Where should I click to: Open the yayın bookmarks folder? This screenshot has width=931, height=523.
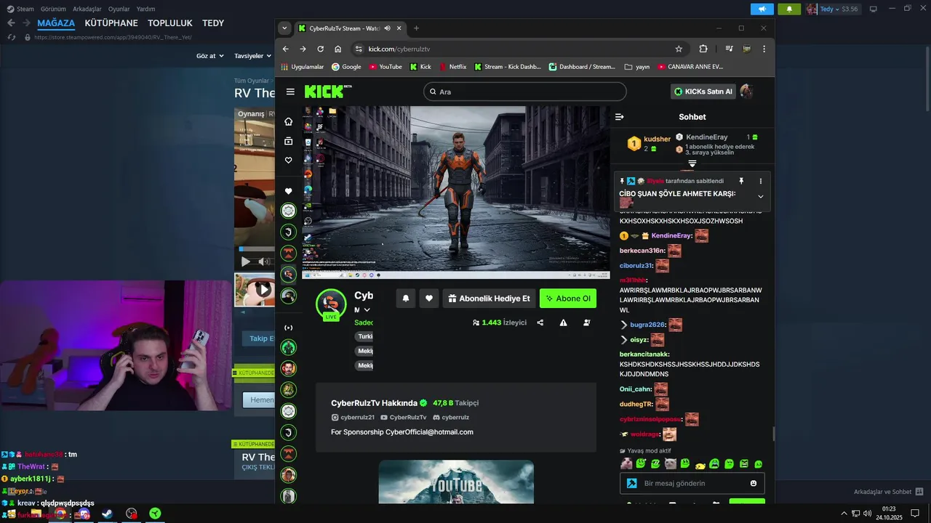(x=637, y=67)
